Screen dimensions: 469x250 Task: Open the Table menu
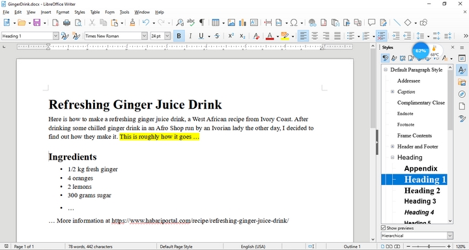(95, 12)
